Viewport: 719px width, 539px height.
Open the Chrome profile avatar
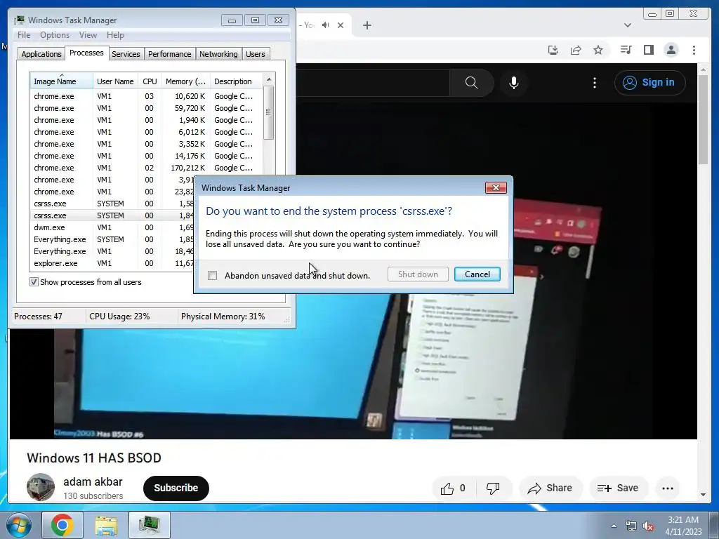click(671, 50)
